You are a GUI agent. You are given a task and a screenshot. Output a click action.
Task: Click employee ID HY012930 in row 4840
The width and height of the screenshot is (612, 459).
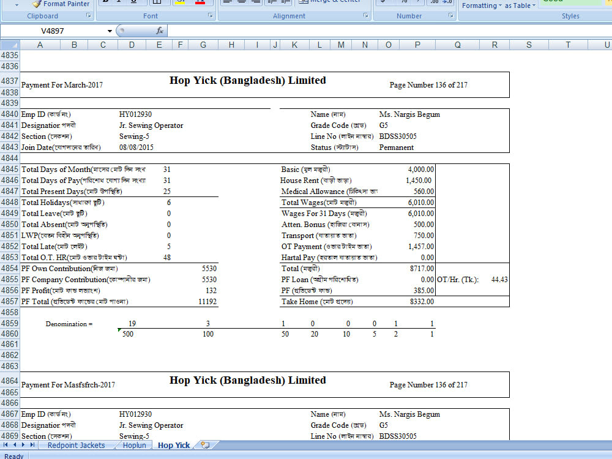(x=135, y=114)
